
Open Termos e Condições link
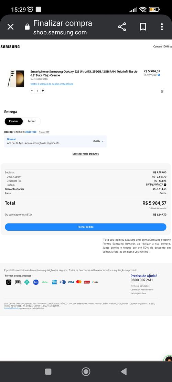coord(140,286)
